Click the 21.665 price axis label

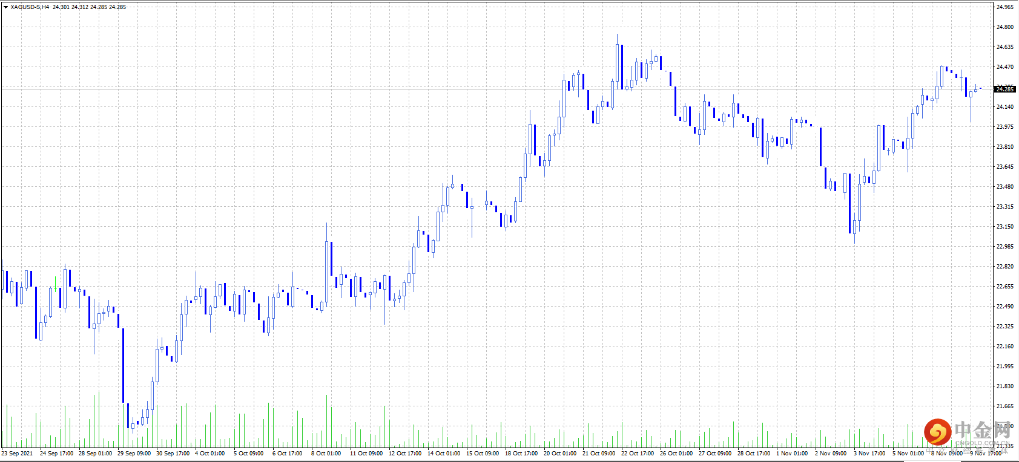point(1005,406)
